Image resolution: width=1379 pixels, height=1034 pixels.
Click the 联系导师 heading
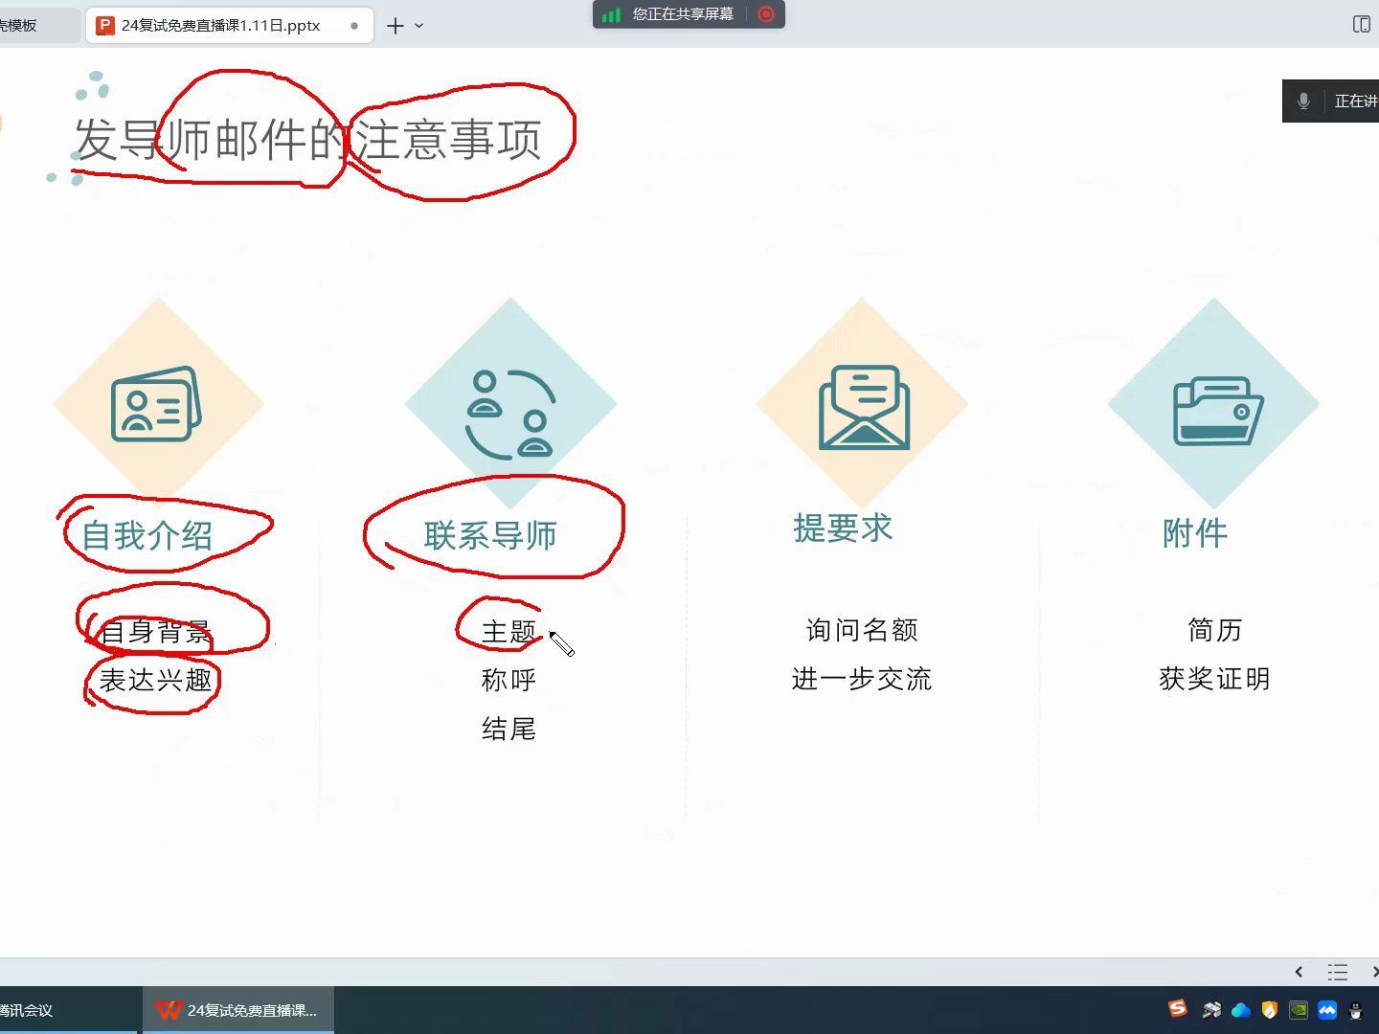[x=490, y=535]
